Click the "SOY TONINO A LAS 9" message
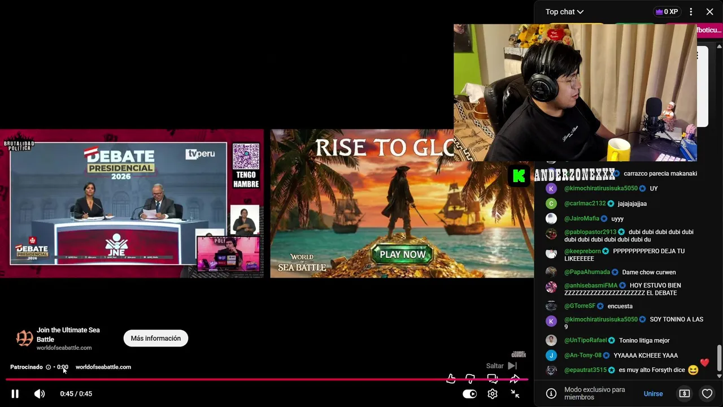The image size is (723, 407). click(634, 323)
